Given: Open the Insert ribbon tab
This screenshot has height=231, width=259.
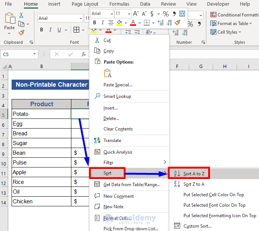Looking at the screenshot, I should click(54, 4).
